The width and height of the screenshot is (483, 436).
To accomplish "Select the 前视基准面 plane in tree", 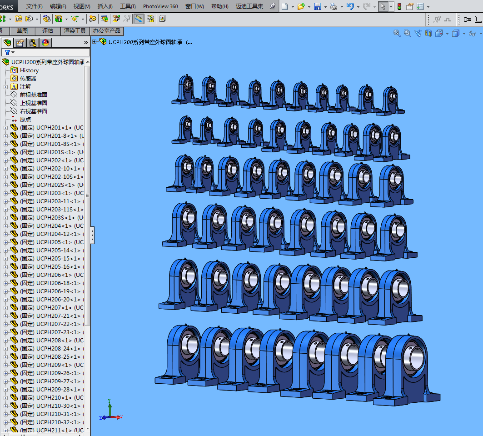I will point(33,95).
